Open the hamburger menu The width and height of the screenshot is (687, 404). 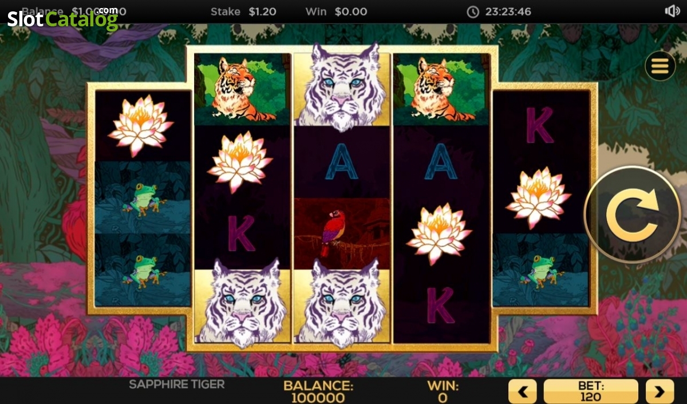[x=660, y=66]
